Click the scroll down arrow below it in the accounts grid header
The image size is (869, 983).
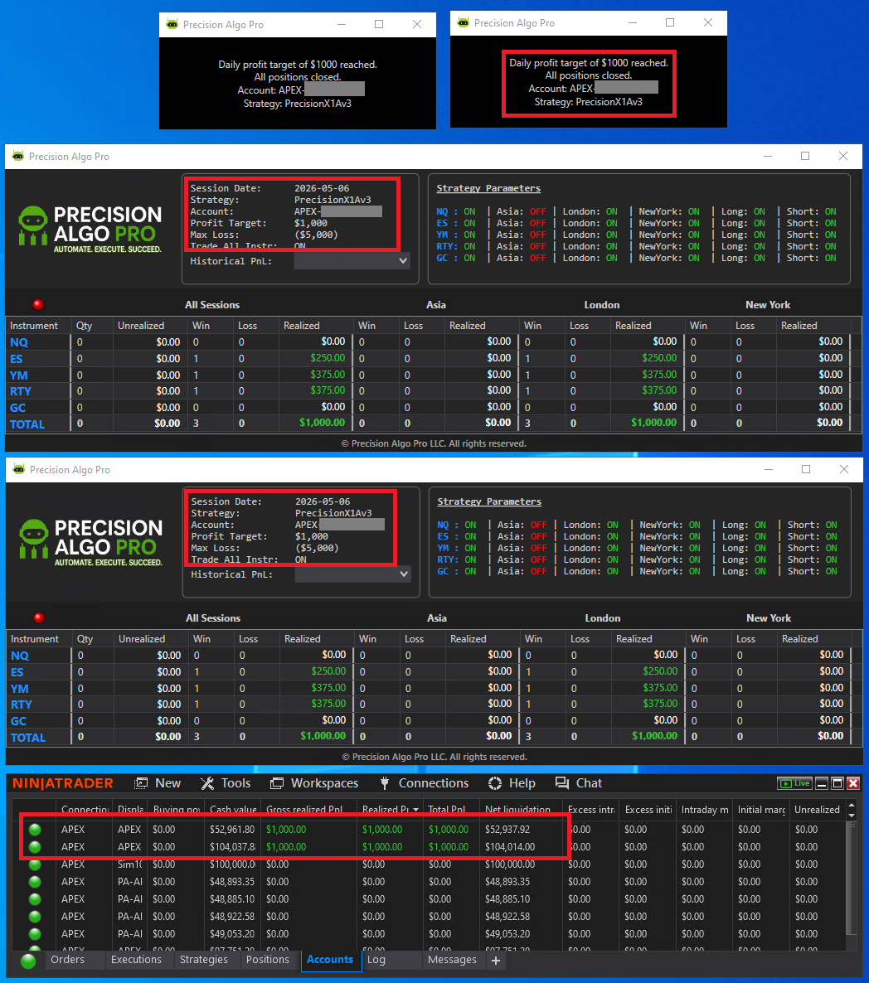click(852, 815)
